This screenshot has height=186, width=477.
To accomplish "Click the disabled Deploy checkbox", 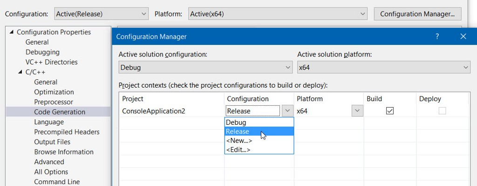I will [x=442, y=111].
